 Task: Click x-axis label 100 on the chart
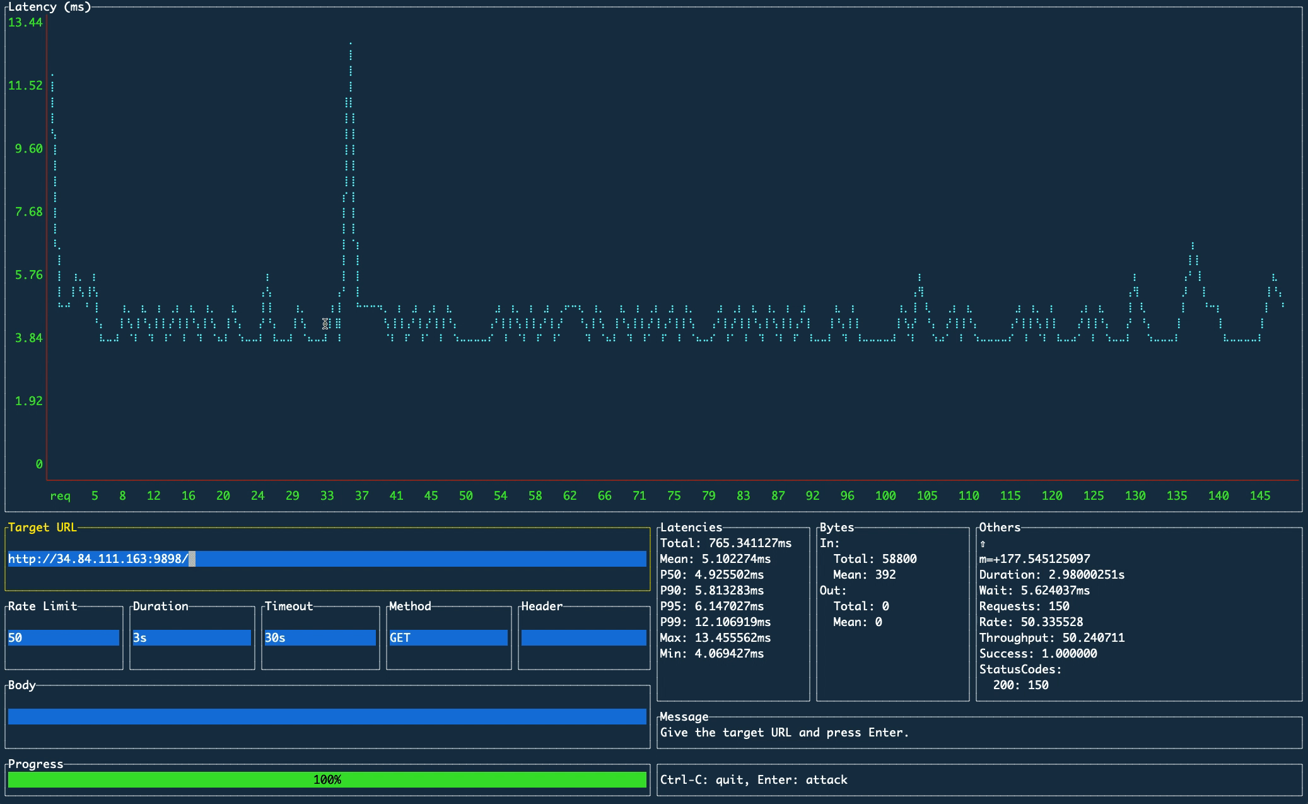click(885, 495)
